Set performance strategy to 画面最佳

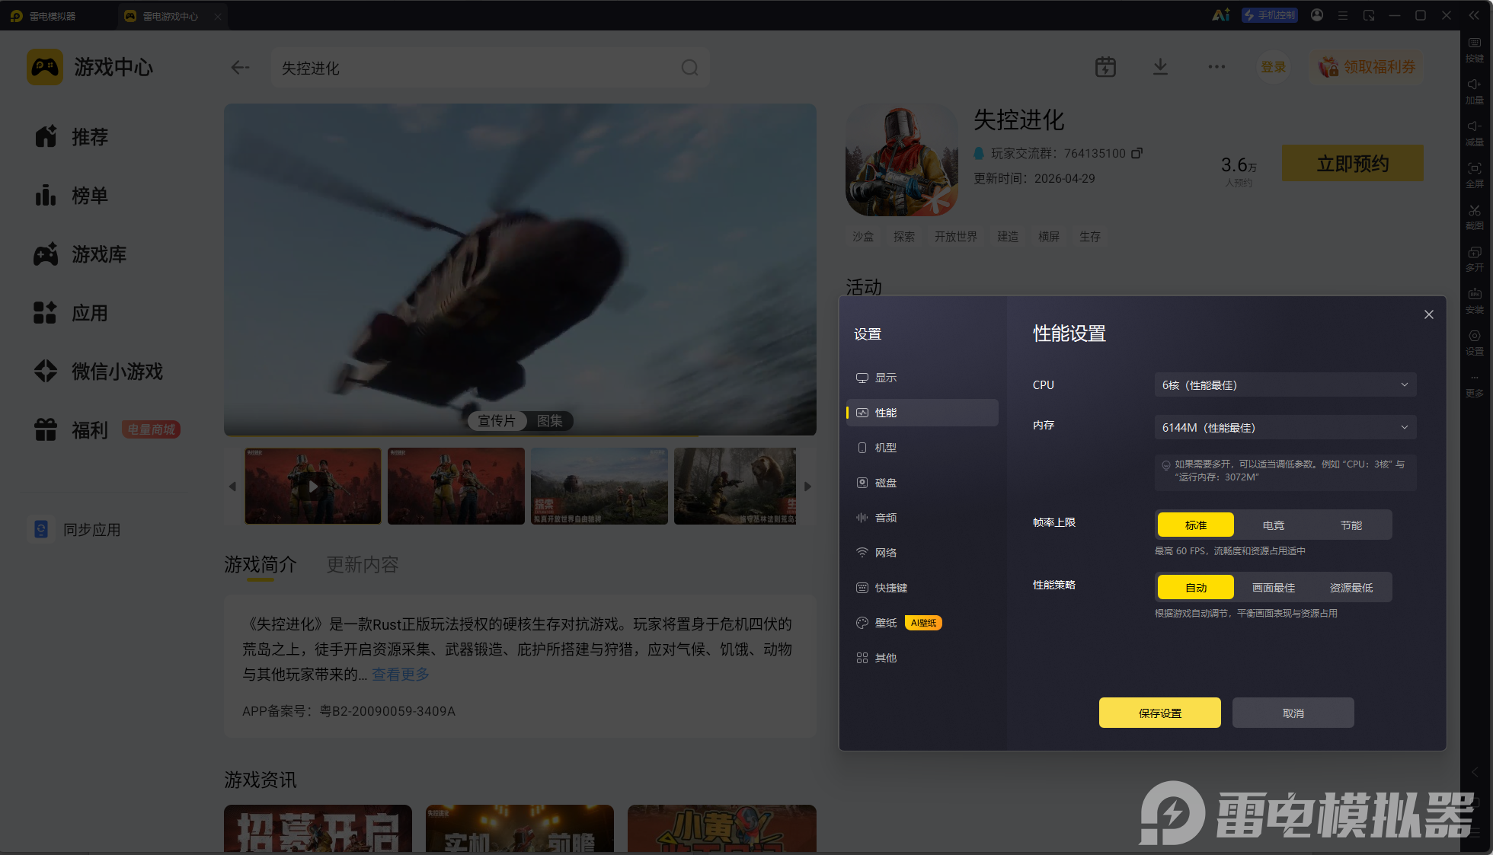click(x=1274, y=588)
